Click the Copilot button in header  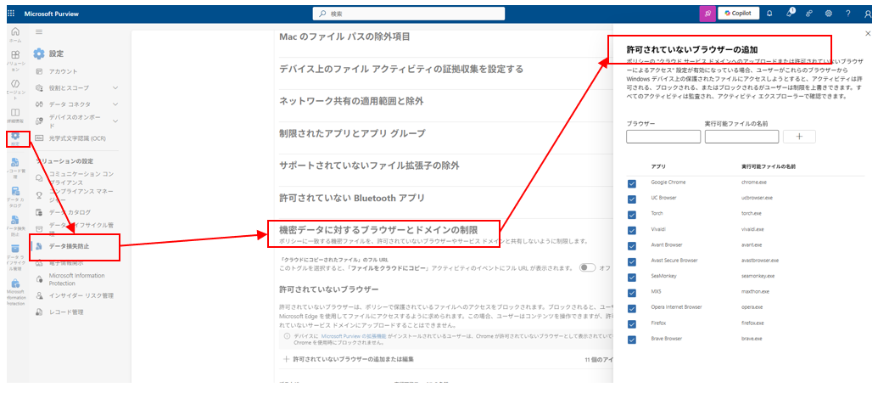point(739,14)
